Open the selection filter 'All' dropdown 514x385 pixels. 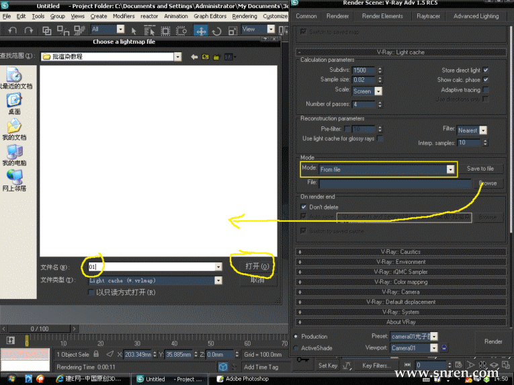coord(121,30)
